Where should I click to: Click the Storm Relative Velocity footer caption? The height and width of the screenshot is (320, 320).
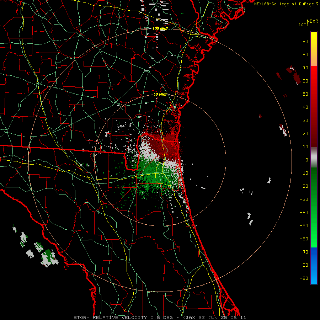pyautogui.click(x=160, y=318)
